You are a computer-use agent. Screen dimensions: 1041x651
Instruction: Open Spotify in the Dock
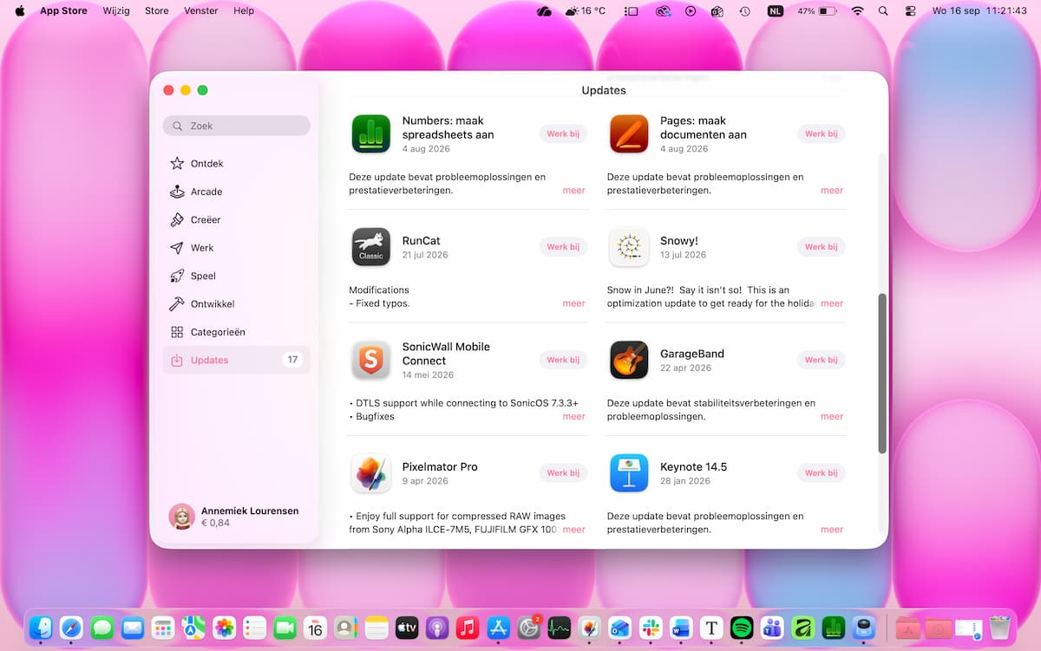(743, 628)
